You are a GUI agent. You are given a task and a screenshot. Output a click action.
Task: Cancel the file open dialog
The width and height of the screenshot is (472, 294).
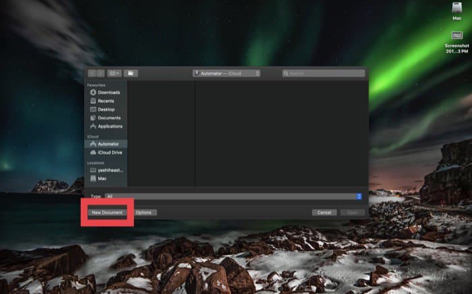click(x=324, y=212)
